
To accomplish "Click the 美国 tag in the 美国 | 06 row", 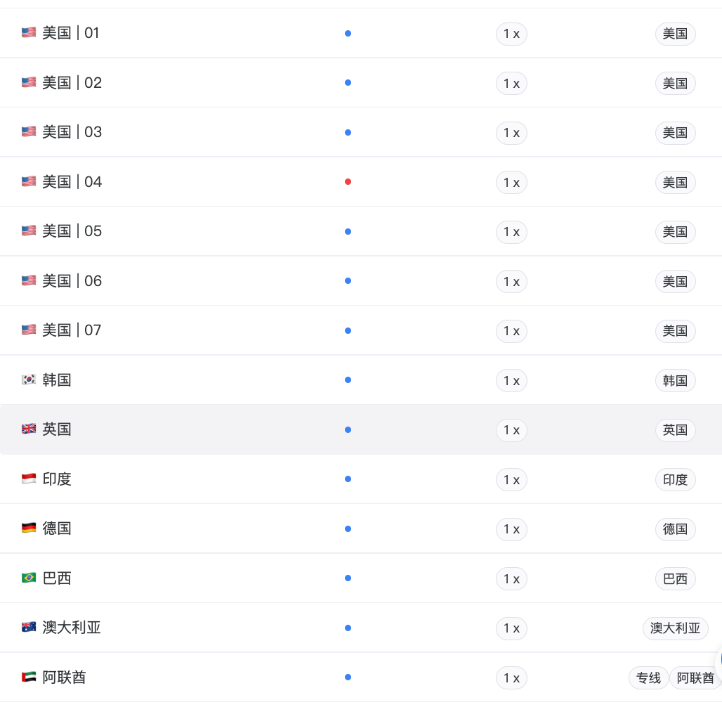I will 675,282.
